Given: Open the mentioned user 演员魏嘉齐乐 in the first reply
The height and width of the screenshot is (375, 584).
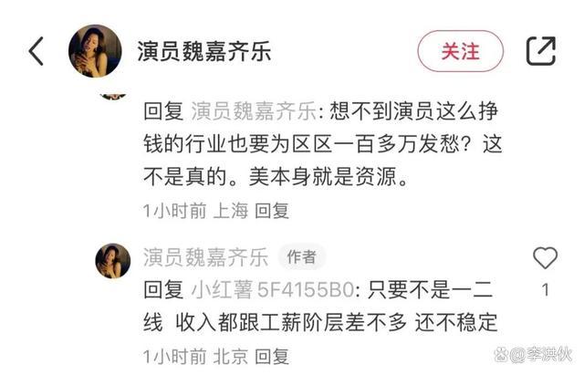Looking at the screenshot, I should tap(254, 111).
